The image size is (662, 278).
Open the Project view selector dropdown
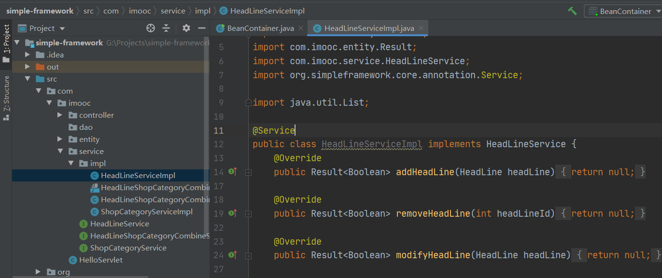click(42, 28)
